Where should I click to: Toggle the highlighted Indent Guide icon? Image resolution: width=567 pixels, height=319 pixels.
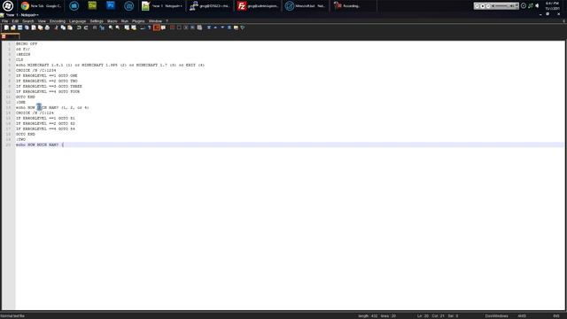[156, 27]
